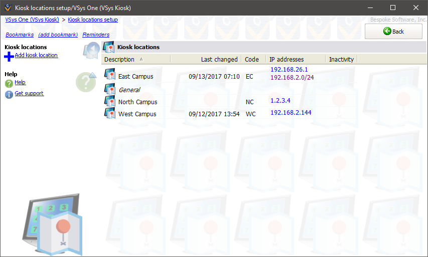Click the green Help question icon
Image resolution: width=428 pixels, height=257 pixels.
[x=9, y=83]
